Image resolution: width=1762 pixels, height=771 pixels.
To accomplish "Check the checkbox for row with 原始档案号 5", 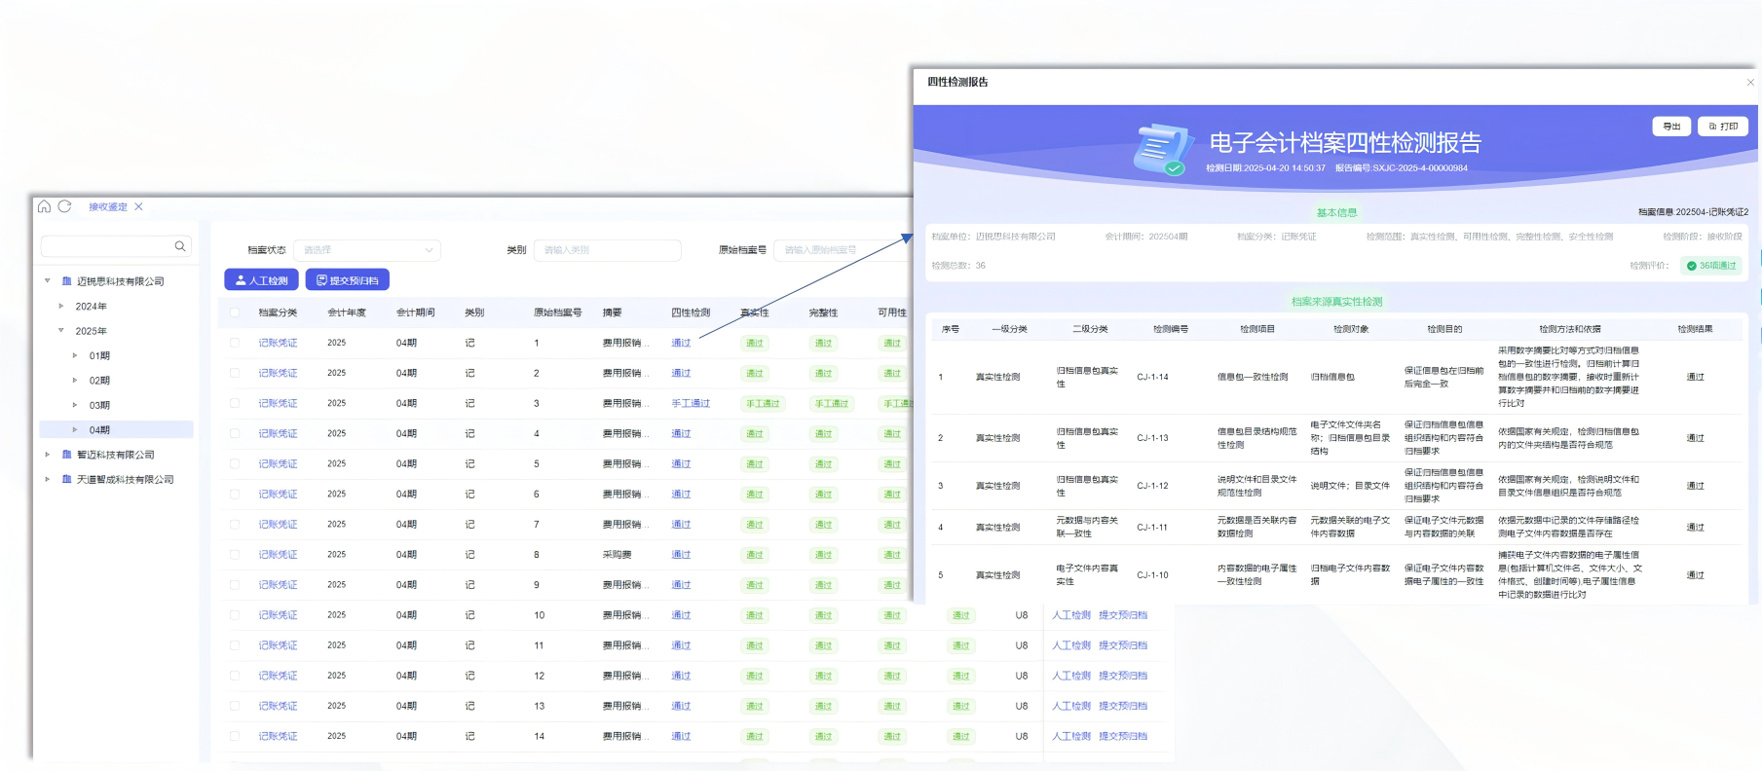I will coord(235,464).
